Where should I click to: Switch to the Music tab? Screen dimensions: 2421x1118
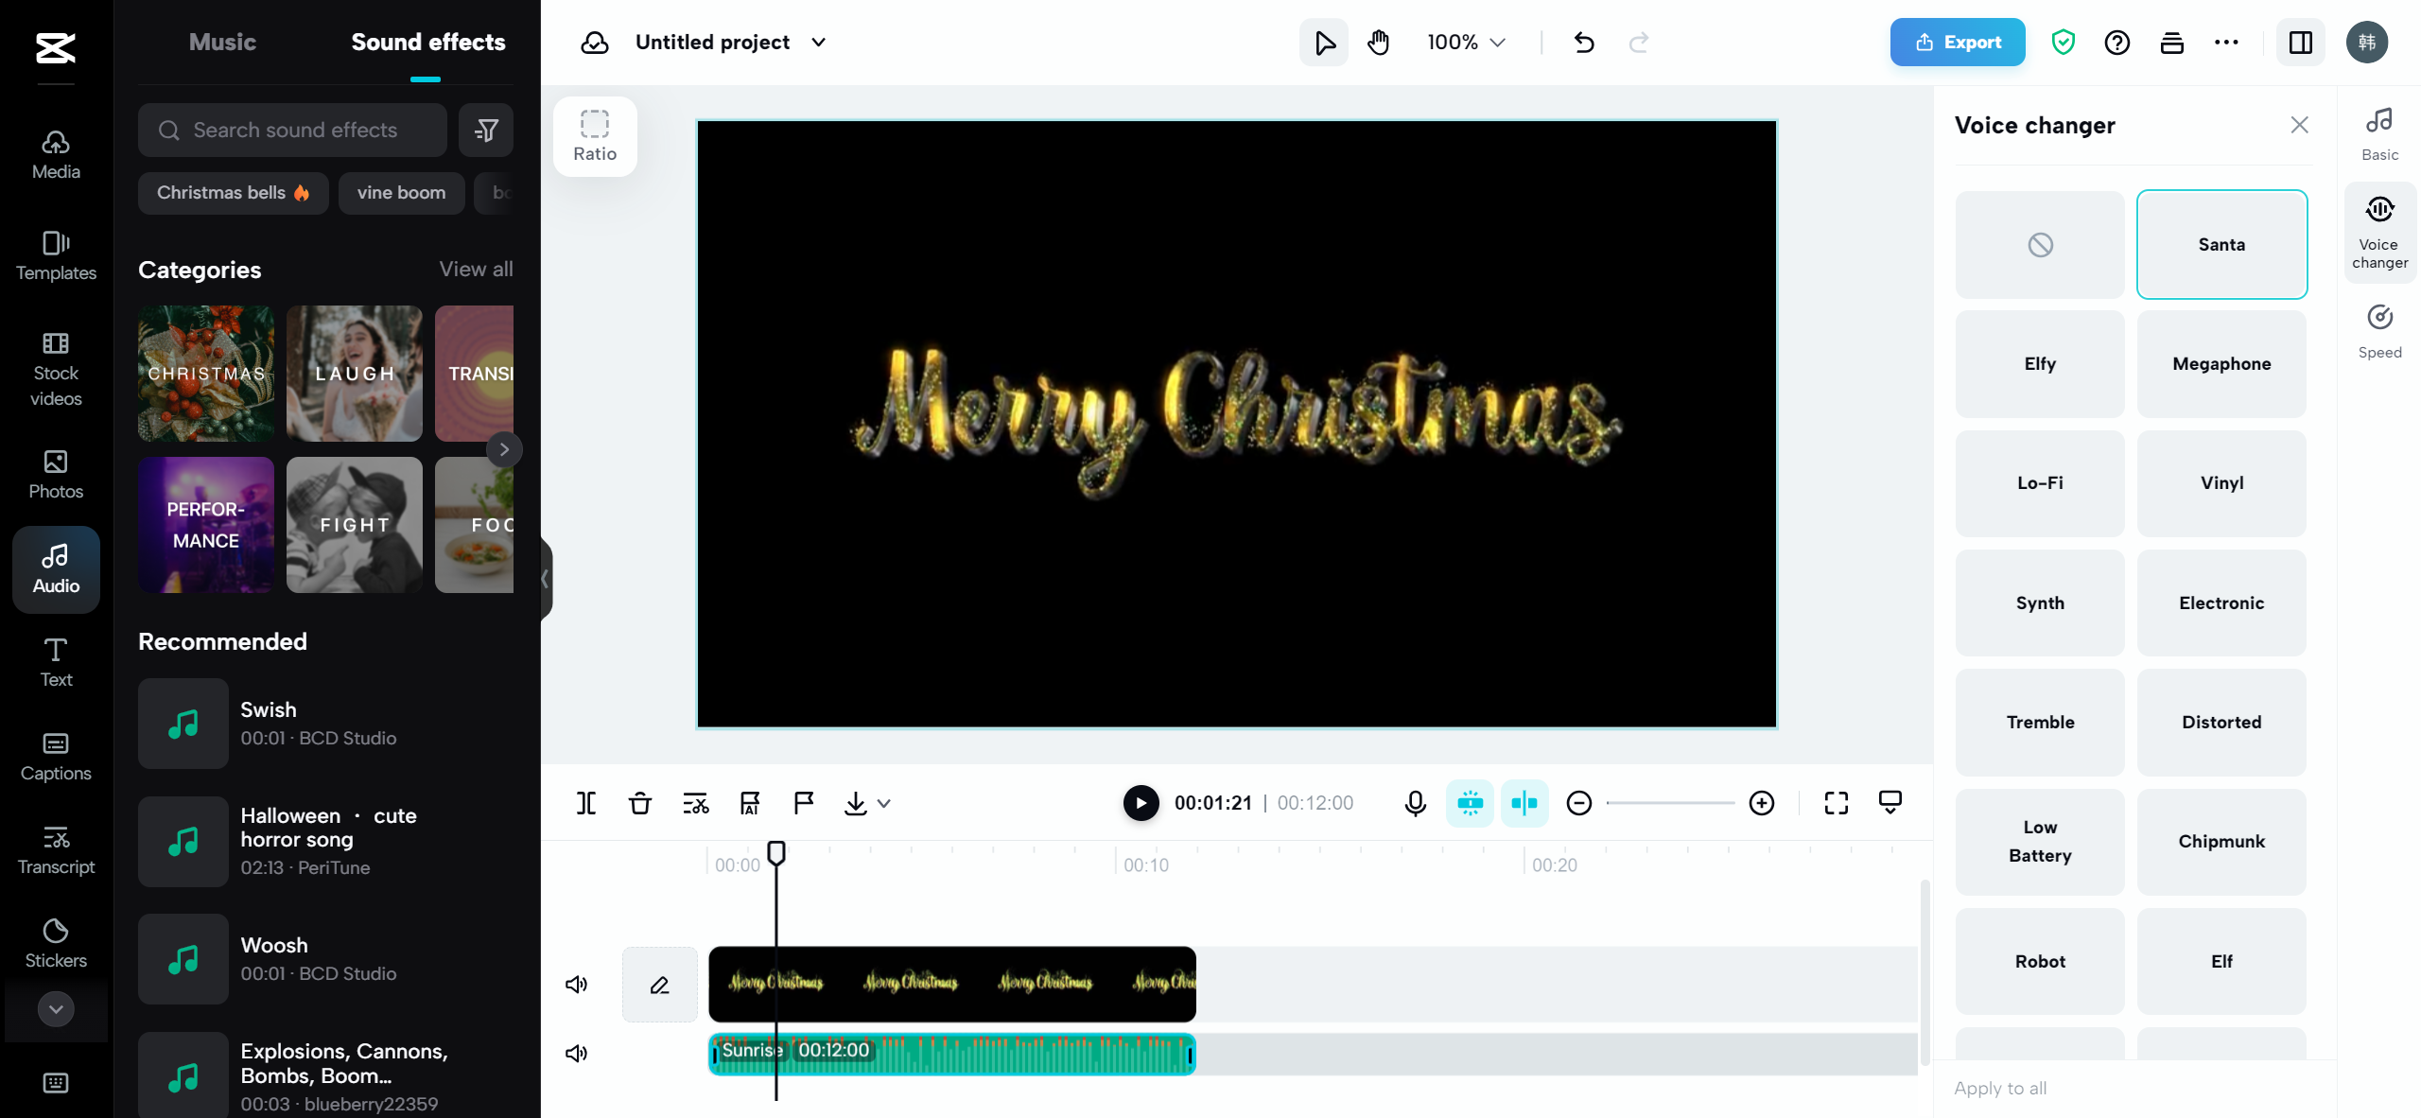[222, 42]
